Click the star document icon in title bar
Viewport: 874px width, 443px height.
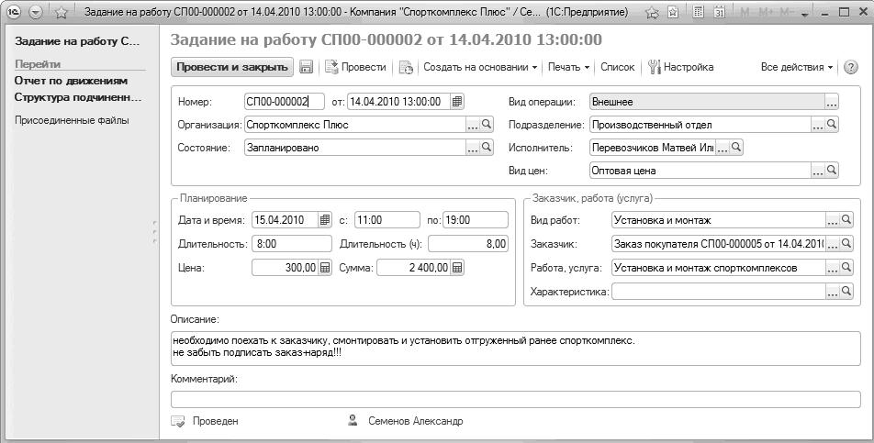(673, 12)
